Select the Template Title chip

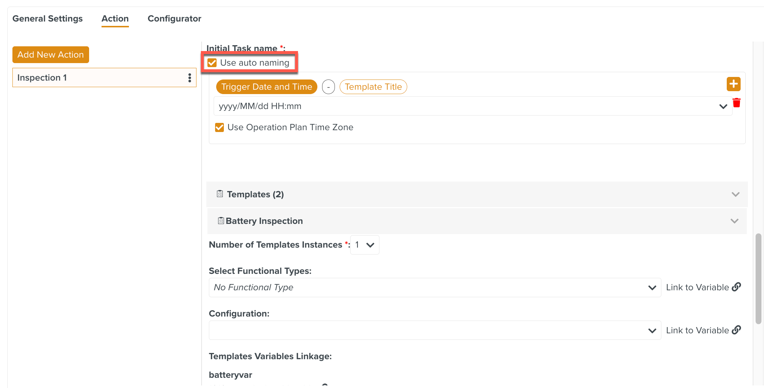[x=373, y=87]
